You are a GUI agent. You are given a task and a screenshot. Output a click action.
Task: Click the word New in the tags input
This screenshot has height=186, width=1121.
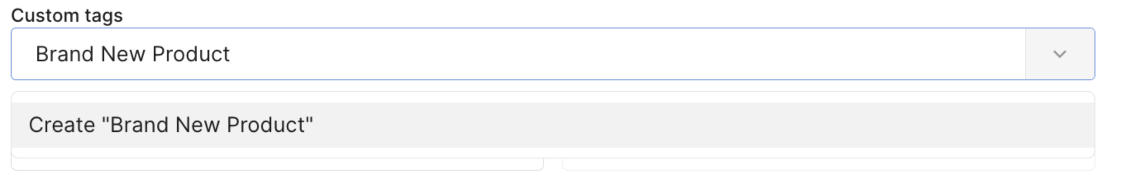coord(123,54)
